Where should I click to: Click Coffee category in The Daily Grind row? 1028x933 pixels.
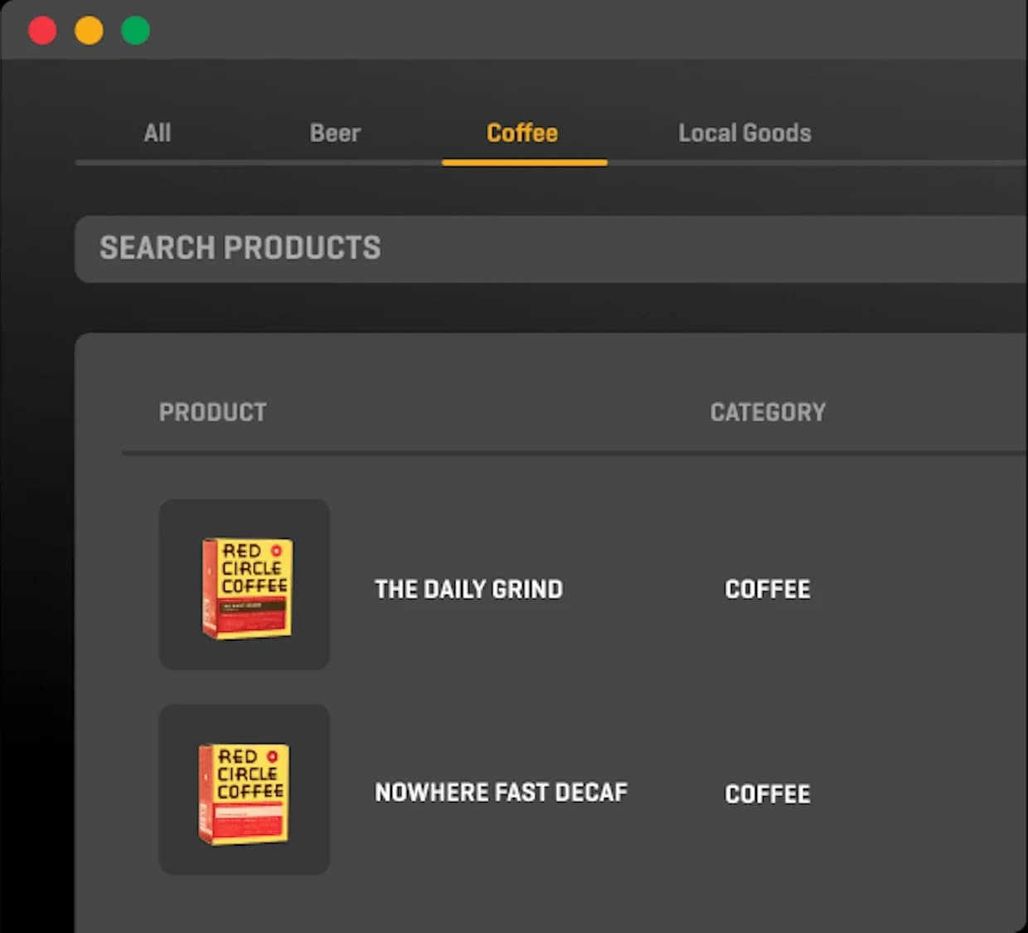[768, 589]
